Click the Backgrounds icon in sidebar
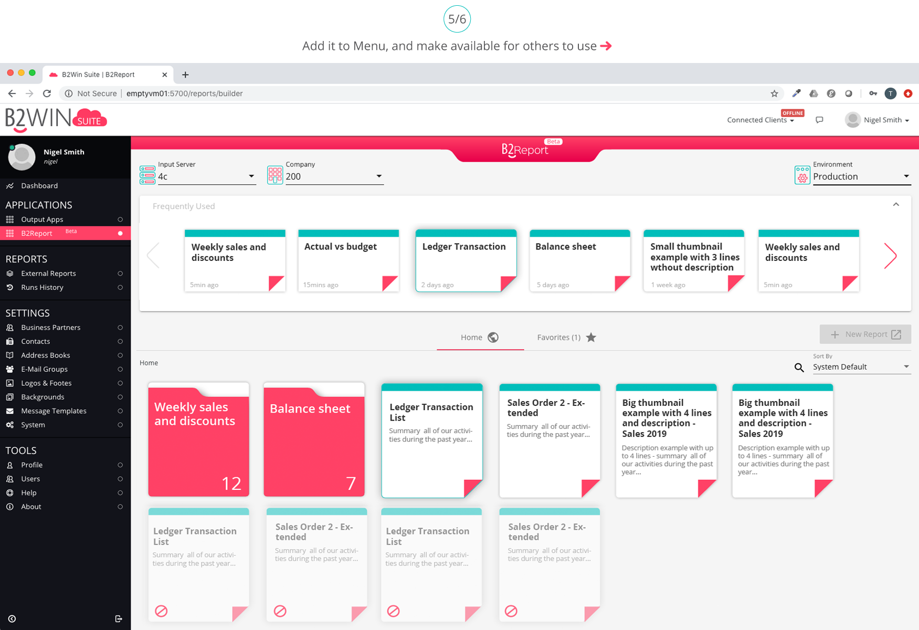The height and width of the screenshot is (630, 919). pos(10,397)
